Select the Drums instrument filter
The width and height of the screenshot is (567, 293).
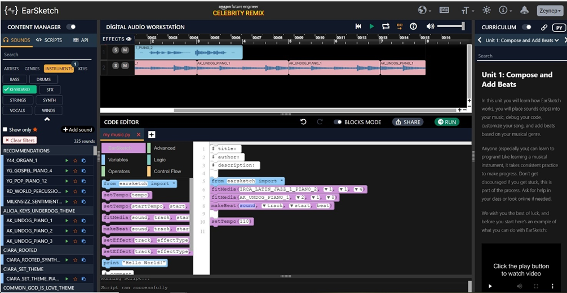click(43, 79)
